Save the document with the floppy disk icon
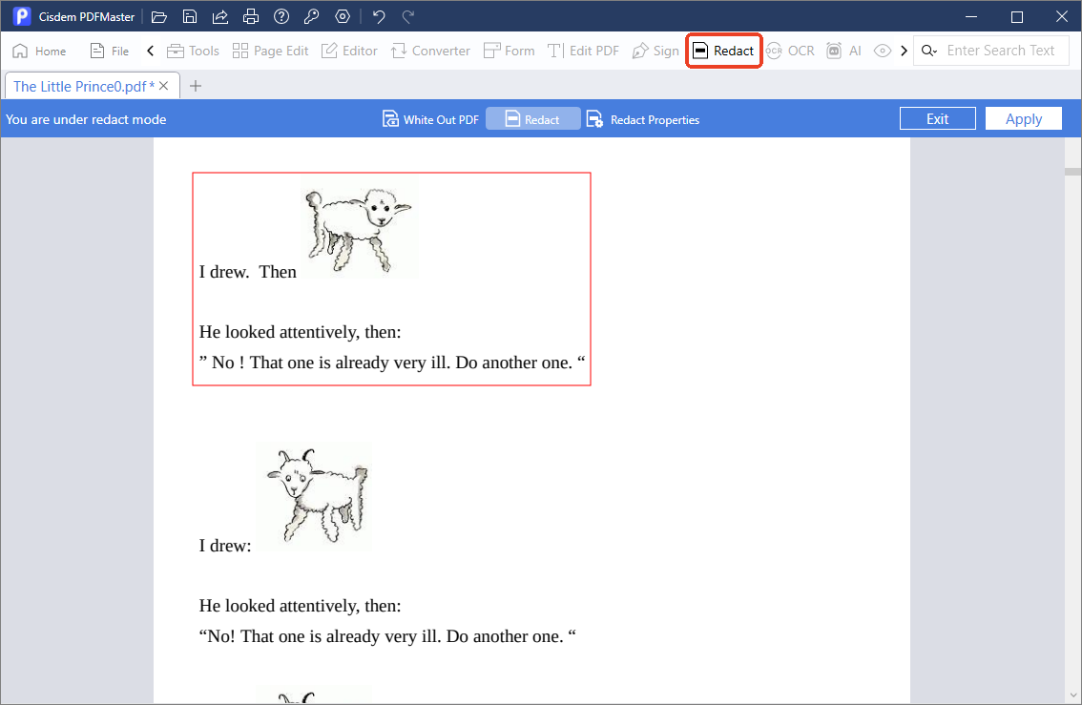 190,16
